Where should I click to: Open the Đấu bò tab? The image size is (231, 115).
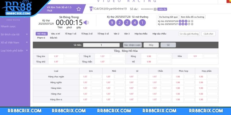click(53, 38)
